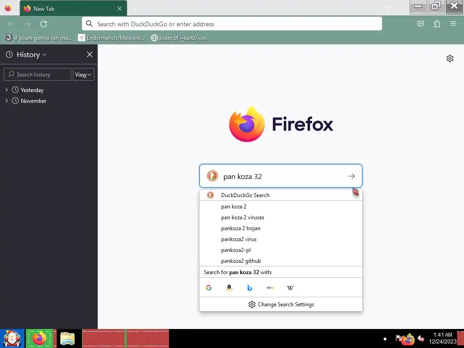Close the History sidebar
The height and width of the screenshot is (348, 464).
pyautogui.click(x=90, y=54)
